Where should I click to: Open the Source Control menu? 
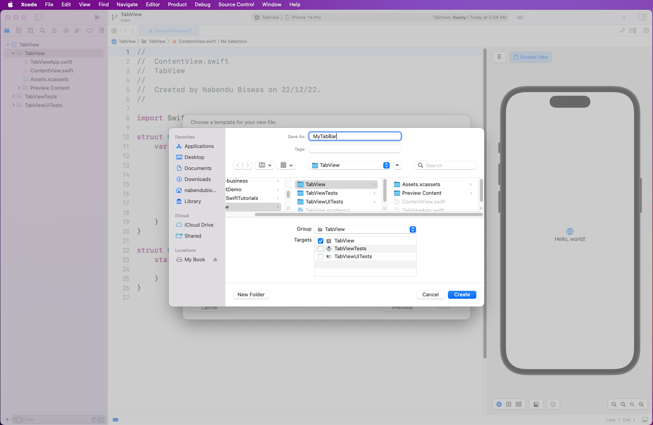[236, 5]
